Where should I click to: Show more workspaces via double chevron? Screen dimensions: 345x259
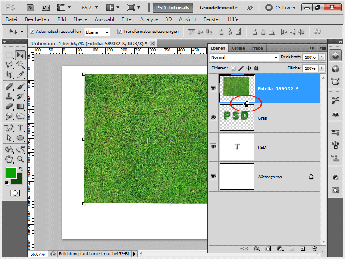(x=250, y=8)
